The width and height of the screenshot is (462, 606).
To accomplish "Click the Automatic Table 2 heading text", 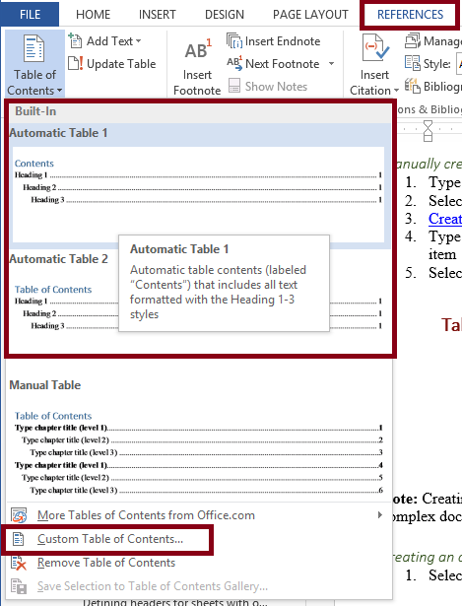I will 59,259.
